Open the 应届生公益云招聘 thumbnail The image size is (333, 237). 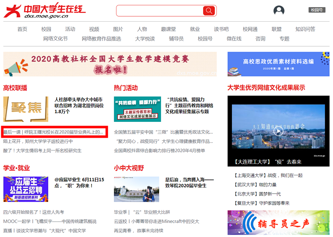click(25, 189)
